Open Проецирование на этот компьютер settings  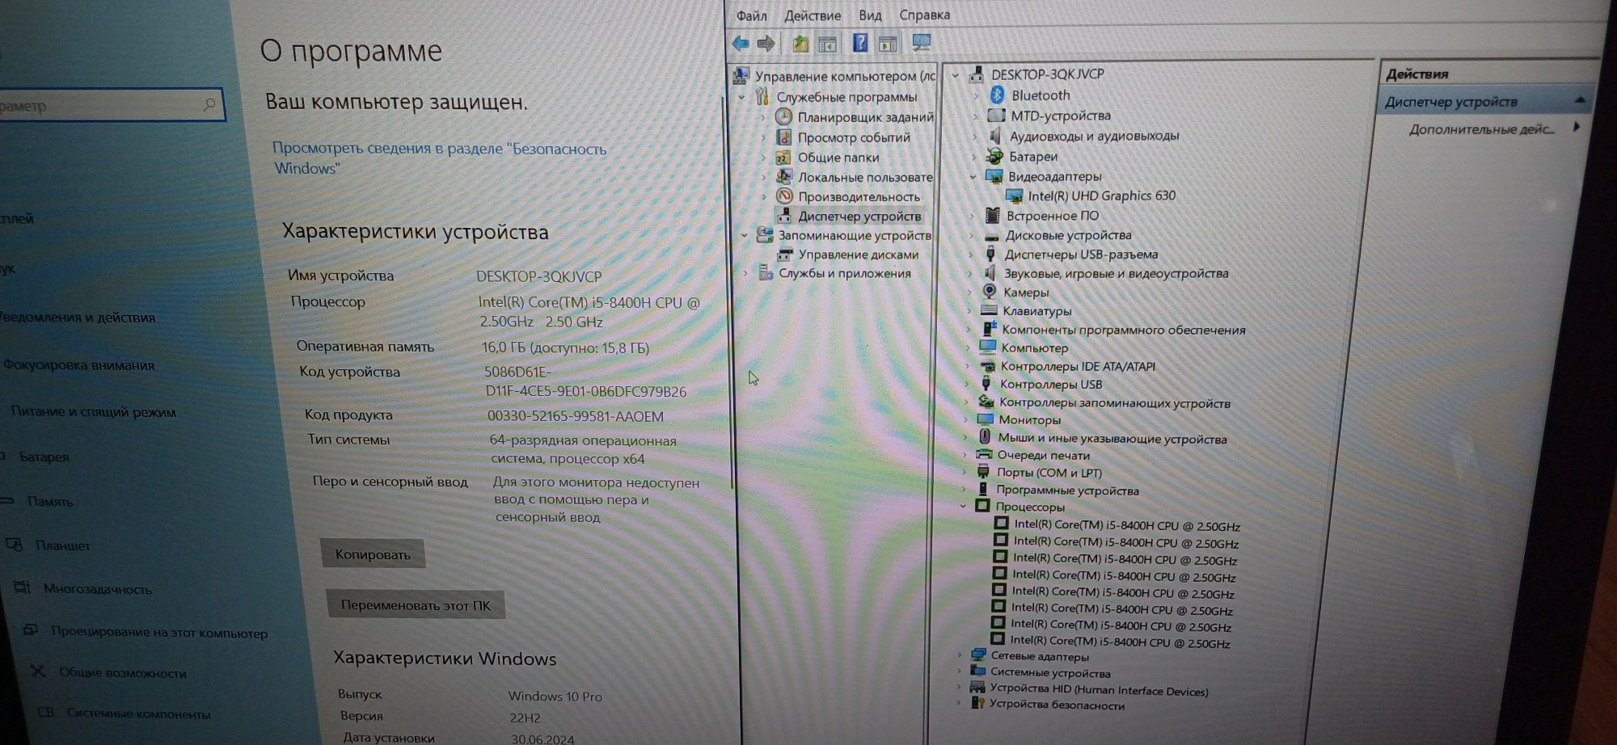(x=158, y=632)
